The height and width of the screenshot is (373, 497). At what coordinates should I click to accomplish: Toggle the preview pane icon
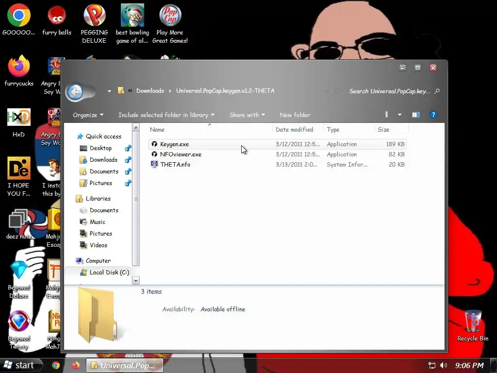[416, 115]
